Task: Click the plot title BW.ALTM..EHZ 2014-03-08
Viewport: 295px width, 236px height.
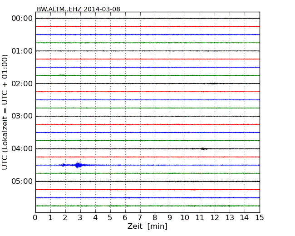Action: [78, 9]
